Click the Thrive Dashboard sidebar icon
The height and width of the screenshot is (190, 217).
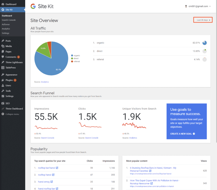(3, 108)
